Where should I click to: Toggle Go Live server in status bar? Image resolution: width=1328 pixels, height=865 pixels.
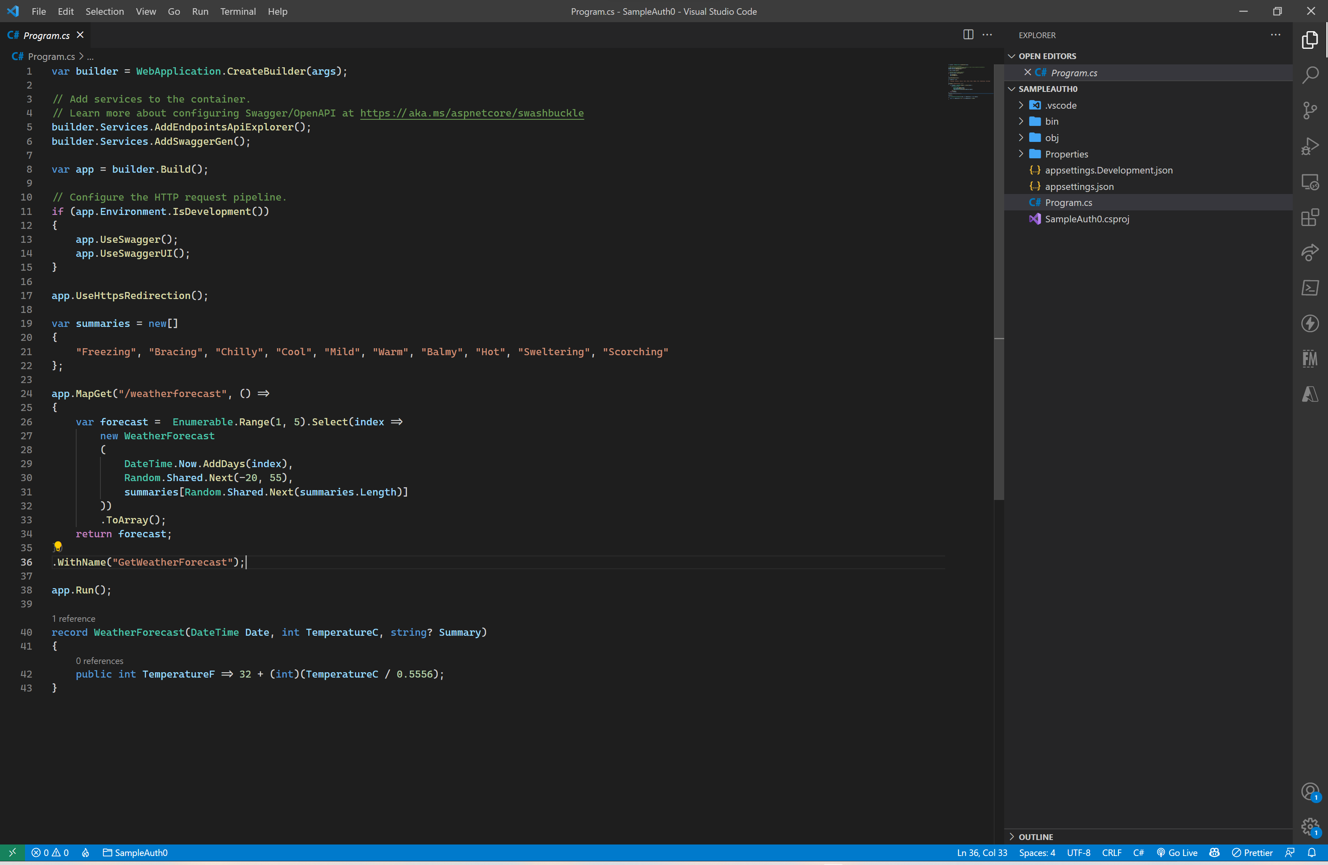pyautogui.click(x=1177, y=853)
